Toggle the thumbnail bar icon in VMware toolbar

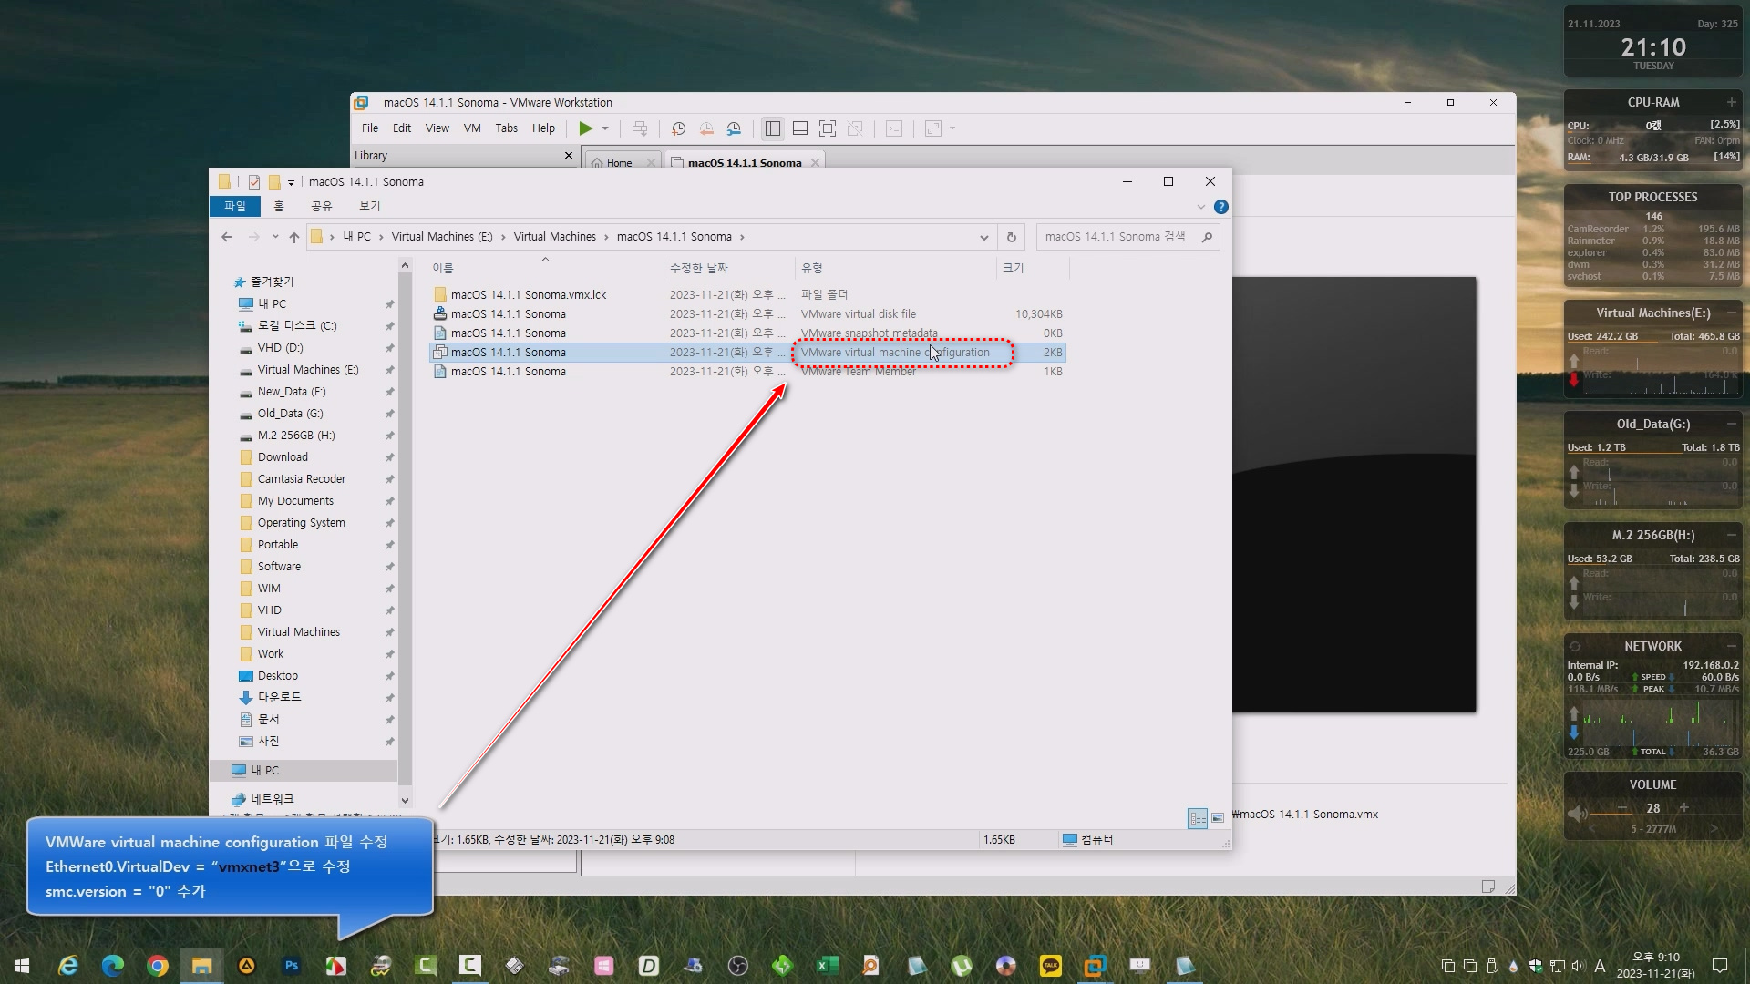point(799,128)
